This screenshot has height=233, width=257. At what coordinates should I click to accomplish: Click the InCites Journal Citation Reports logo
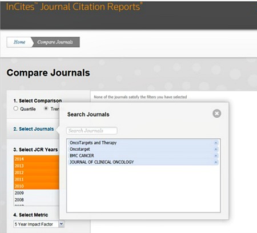(x=74, y=7)
